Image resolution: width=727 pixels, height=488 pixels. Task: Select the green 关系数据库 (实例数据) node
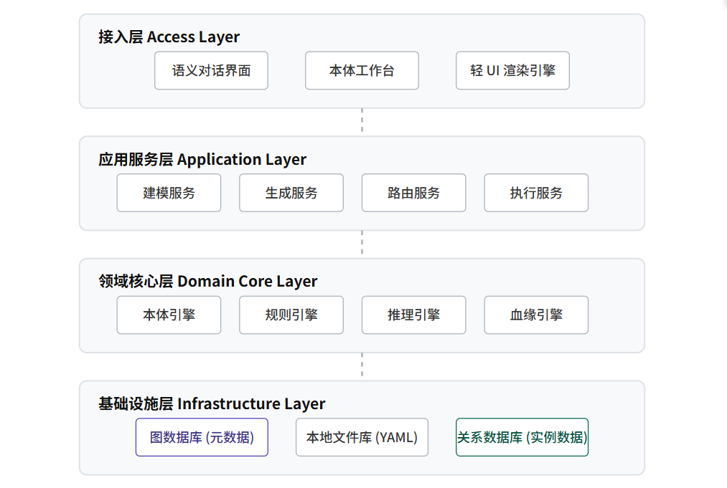point(522,437)
